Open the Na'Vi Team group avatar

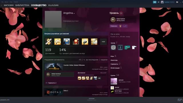point(112,92)
